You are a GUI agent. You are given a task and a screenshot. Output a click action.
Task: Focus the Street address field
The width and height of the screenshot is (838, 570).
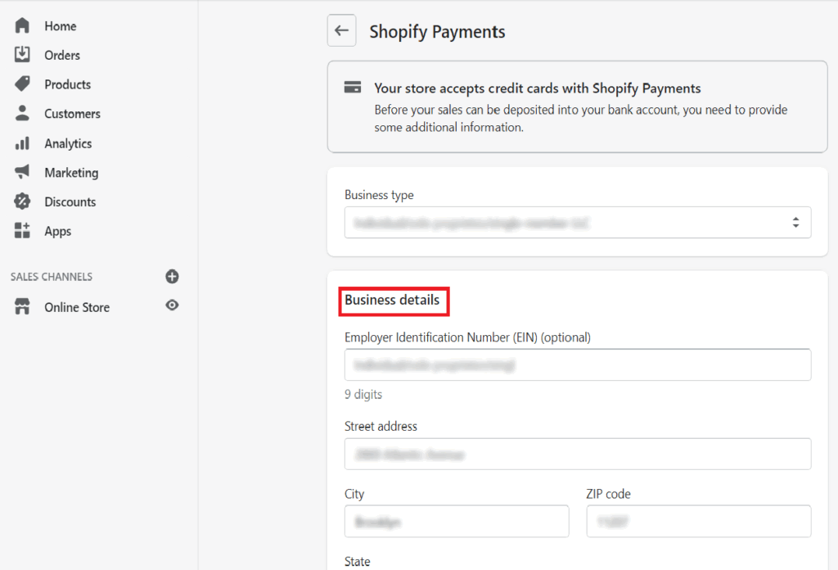(578, 454)
